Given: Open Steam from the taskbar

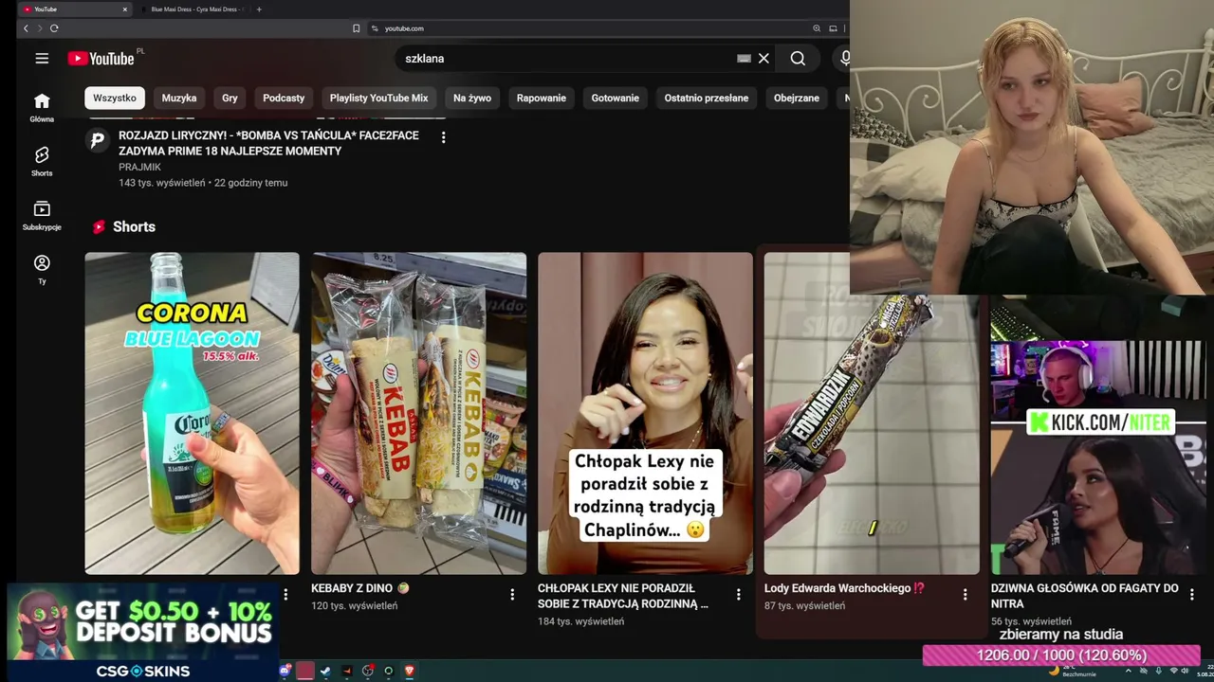Looking at the screenshot, I should tap(325, 671).
